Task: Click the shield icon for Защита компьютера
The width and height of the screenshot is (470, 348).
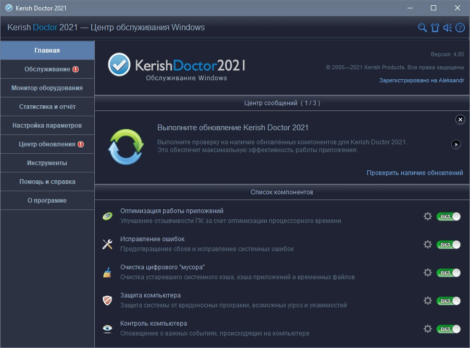Action: [107, 301]
